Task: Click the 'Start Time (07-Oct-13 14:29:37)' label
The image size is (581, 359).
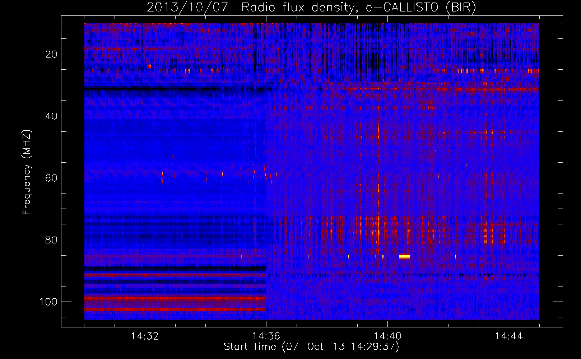Action: click(x=311, y=347)
